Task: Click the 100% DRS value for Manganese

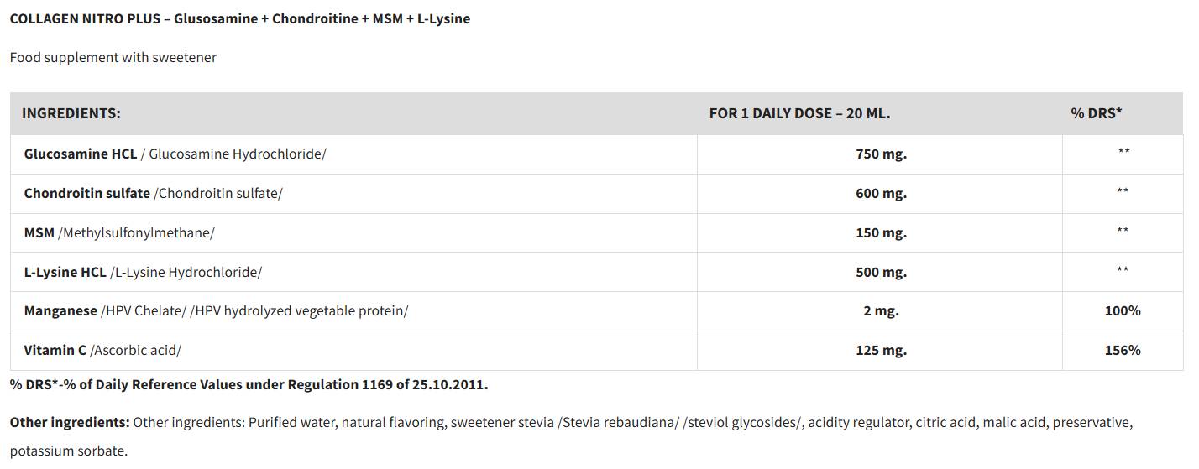Action: point(1123,311)
